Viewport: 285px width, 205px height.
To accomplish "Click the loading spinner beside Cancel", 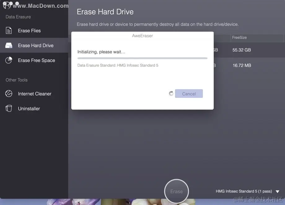I will [x=171, y=94].
